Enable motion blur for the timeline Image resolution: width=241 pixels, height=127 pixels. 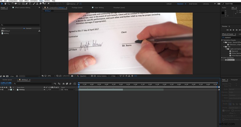click(70, 84)
